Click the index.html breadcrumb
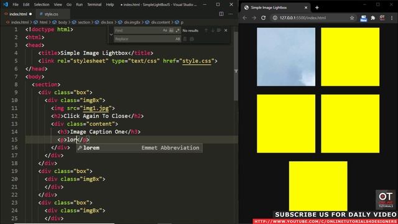The height and width of the screenshot is (224, 398). pyautogui.click(x=19, y=22)
